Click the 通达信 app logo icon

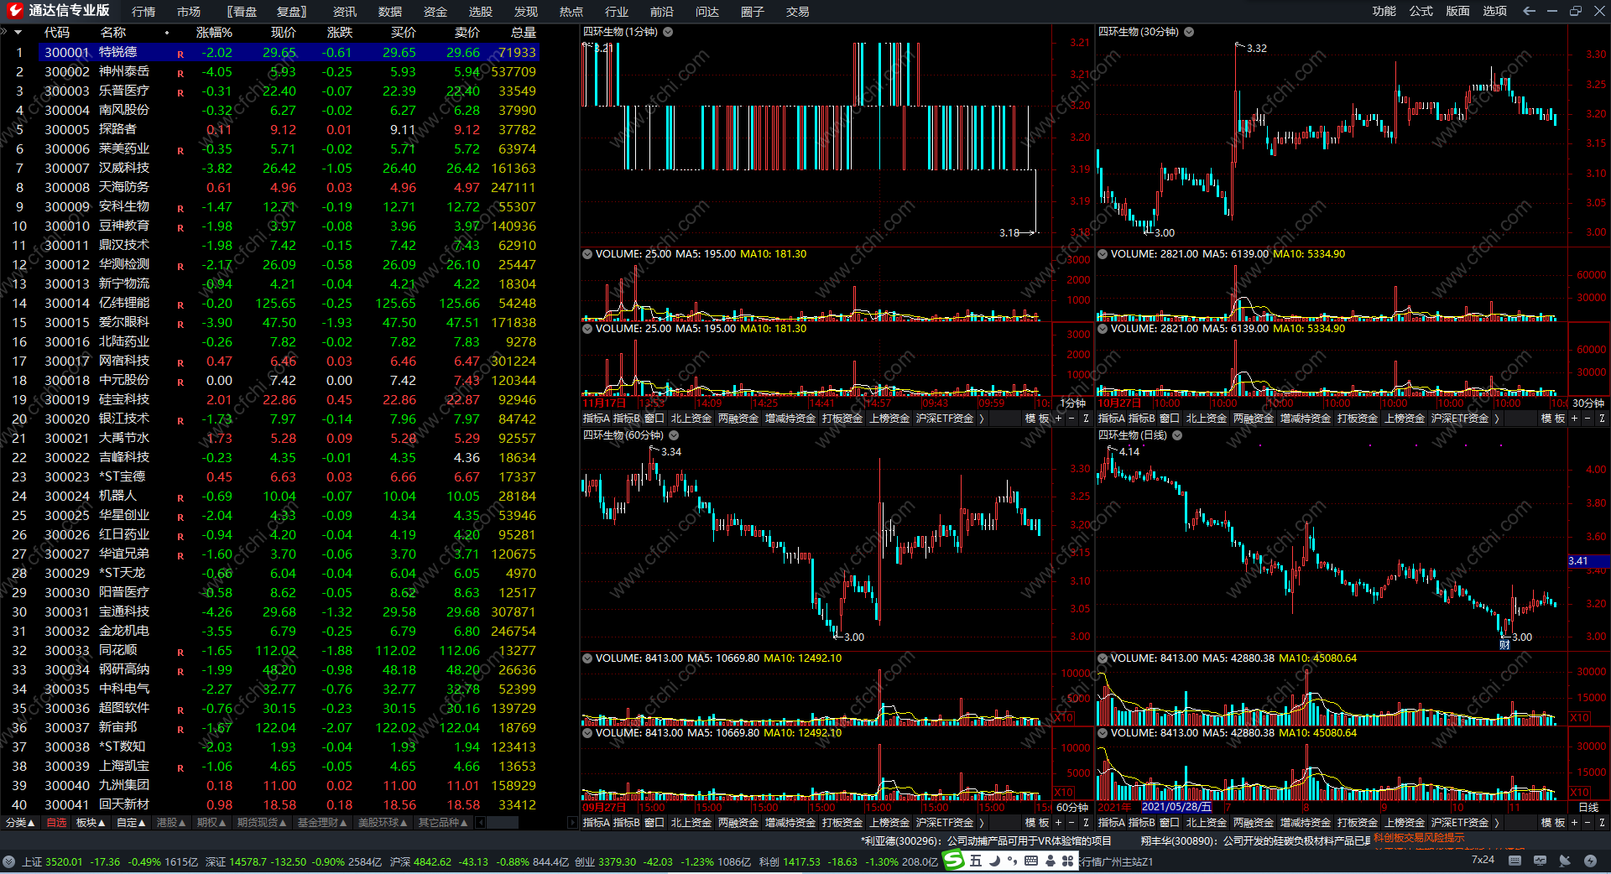14,11
